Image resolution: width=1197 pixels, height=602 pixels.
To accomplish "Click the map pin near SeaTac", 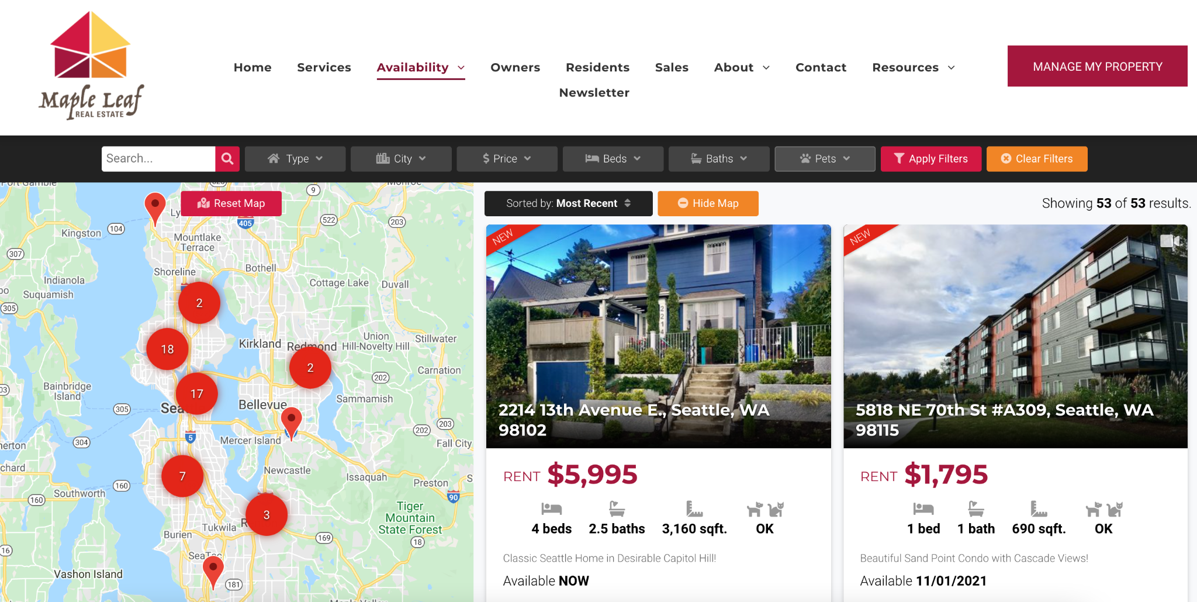I will click(213, 572).
